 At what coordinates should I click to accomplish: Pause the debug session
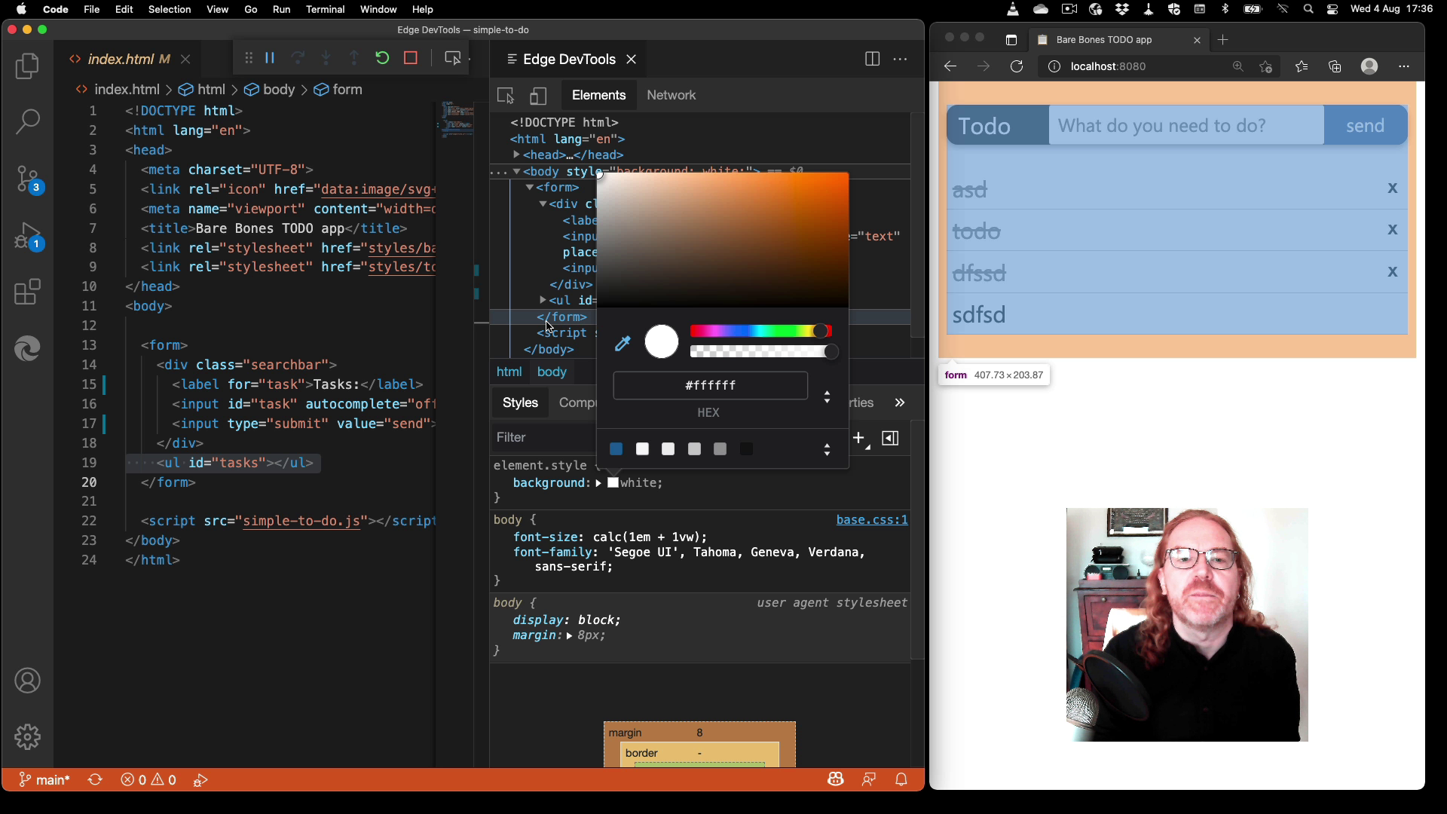[x=270, y=58]
